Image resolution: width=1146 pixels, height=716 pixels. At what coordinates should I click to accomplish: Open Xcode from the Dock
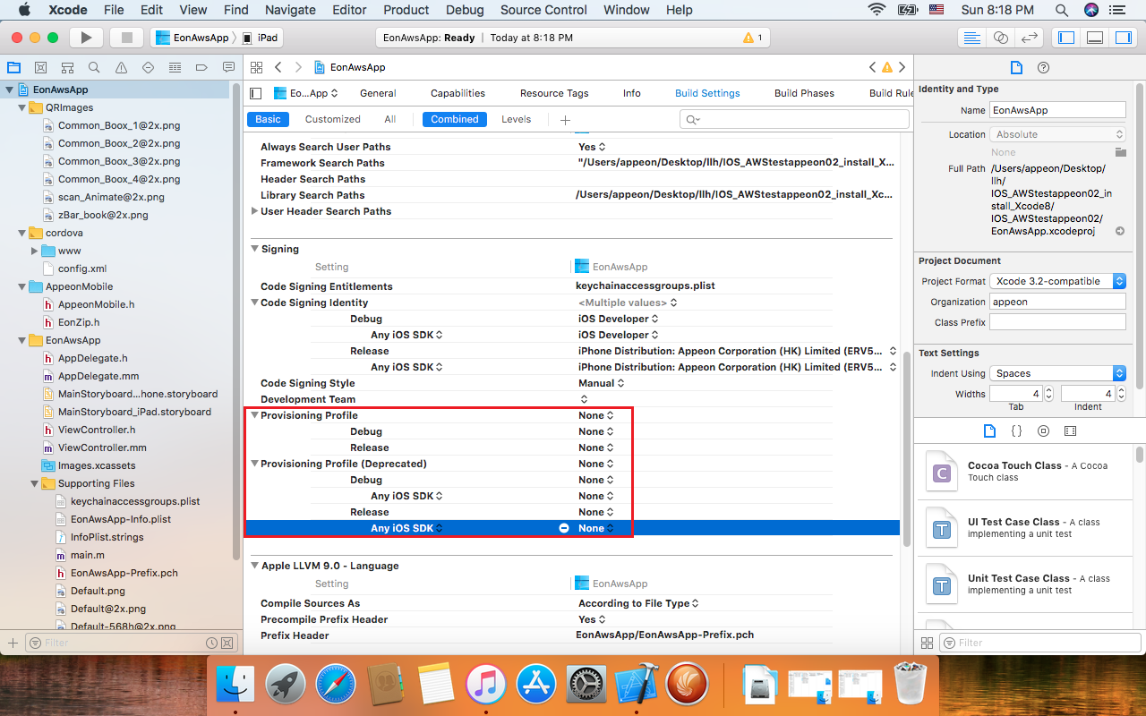[637, 686]
